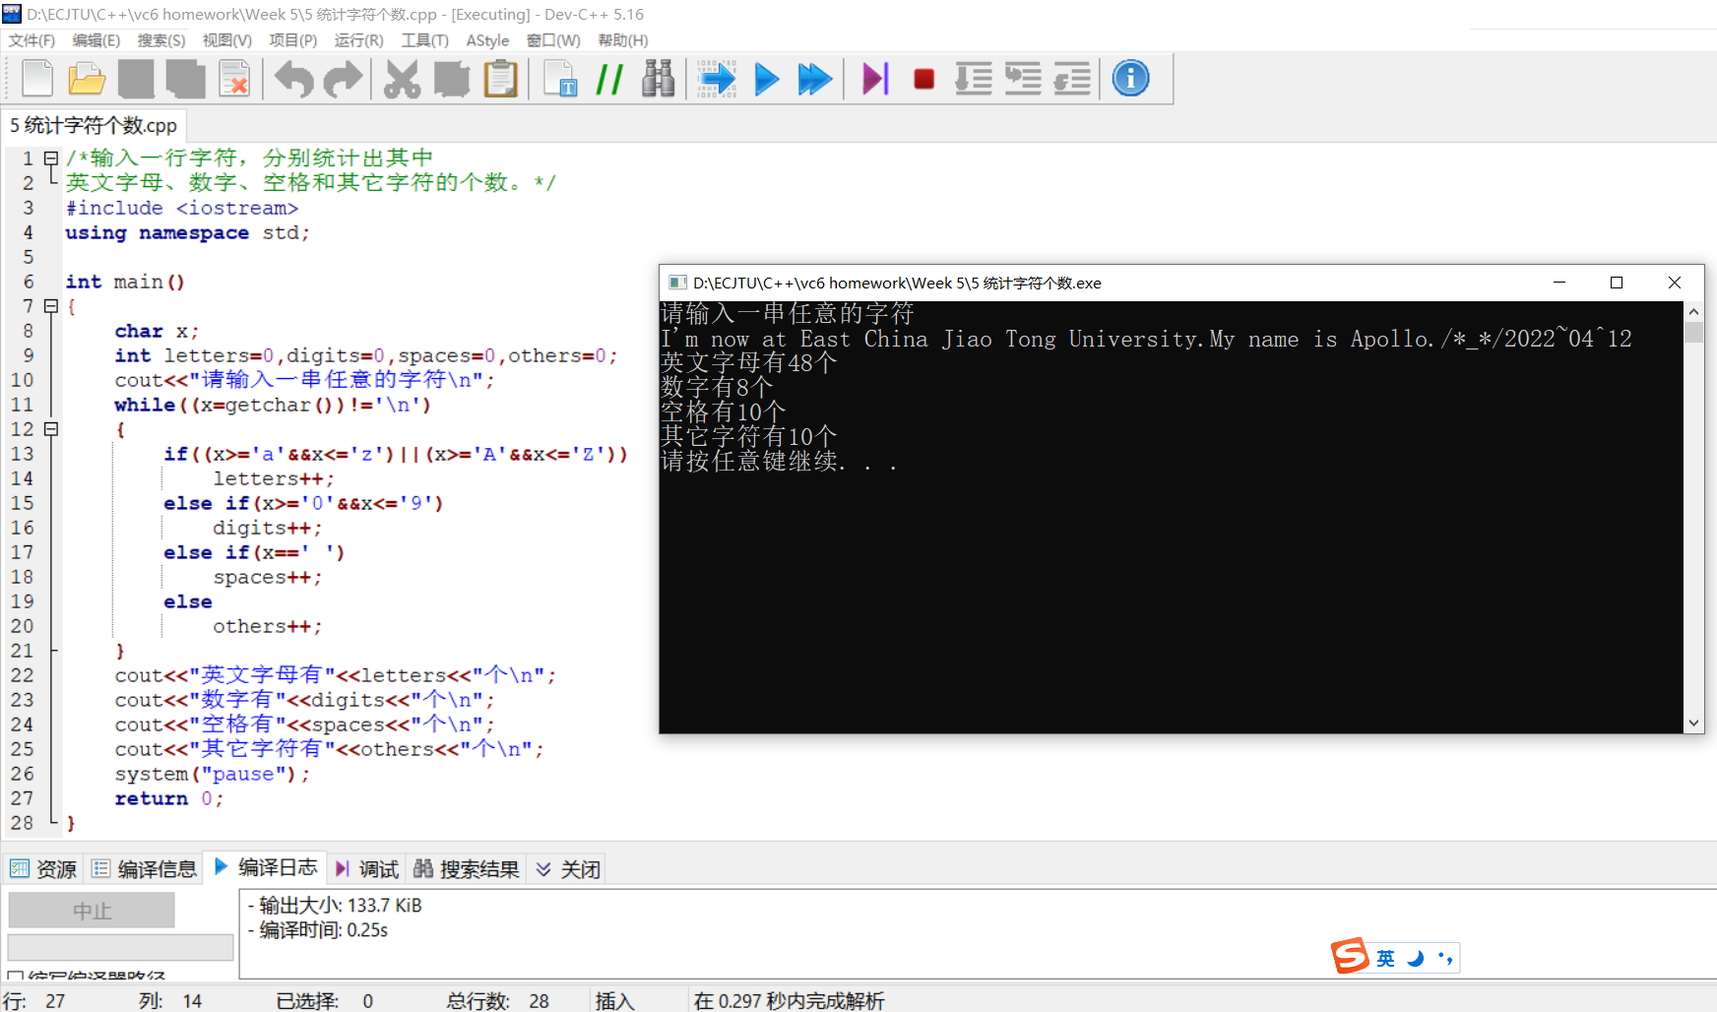Click the 总行数: 28 status entry
Image resolution: width=1717 pixels, height=1012 pixels.
tap(497, 1001)
